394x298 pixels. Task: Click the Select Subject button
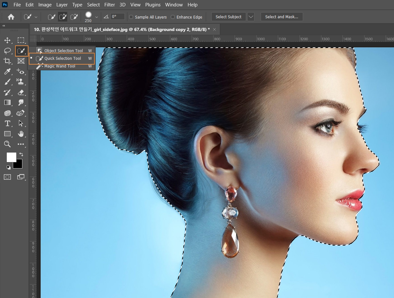click(229, 17)
